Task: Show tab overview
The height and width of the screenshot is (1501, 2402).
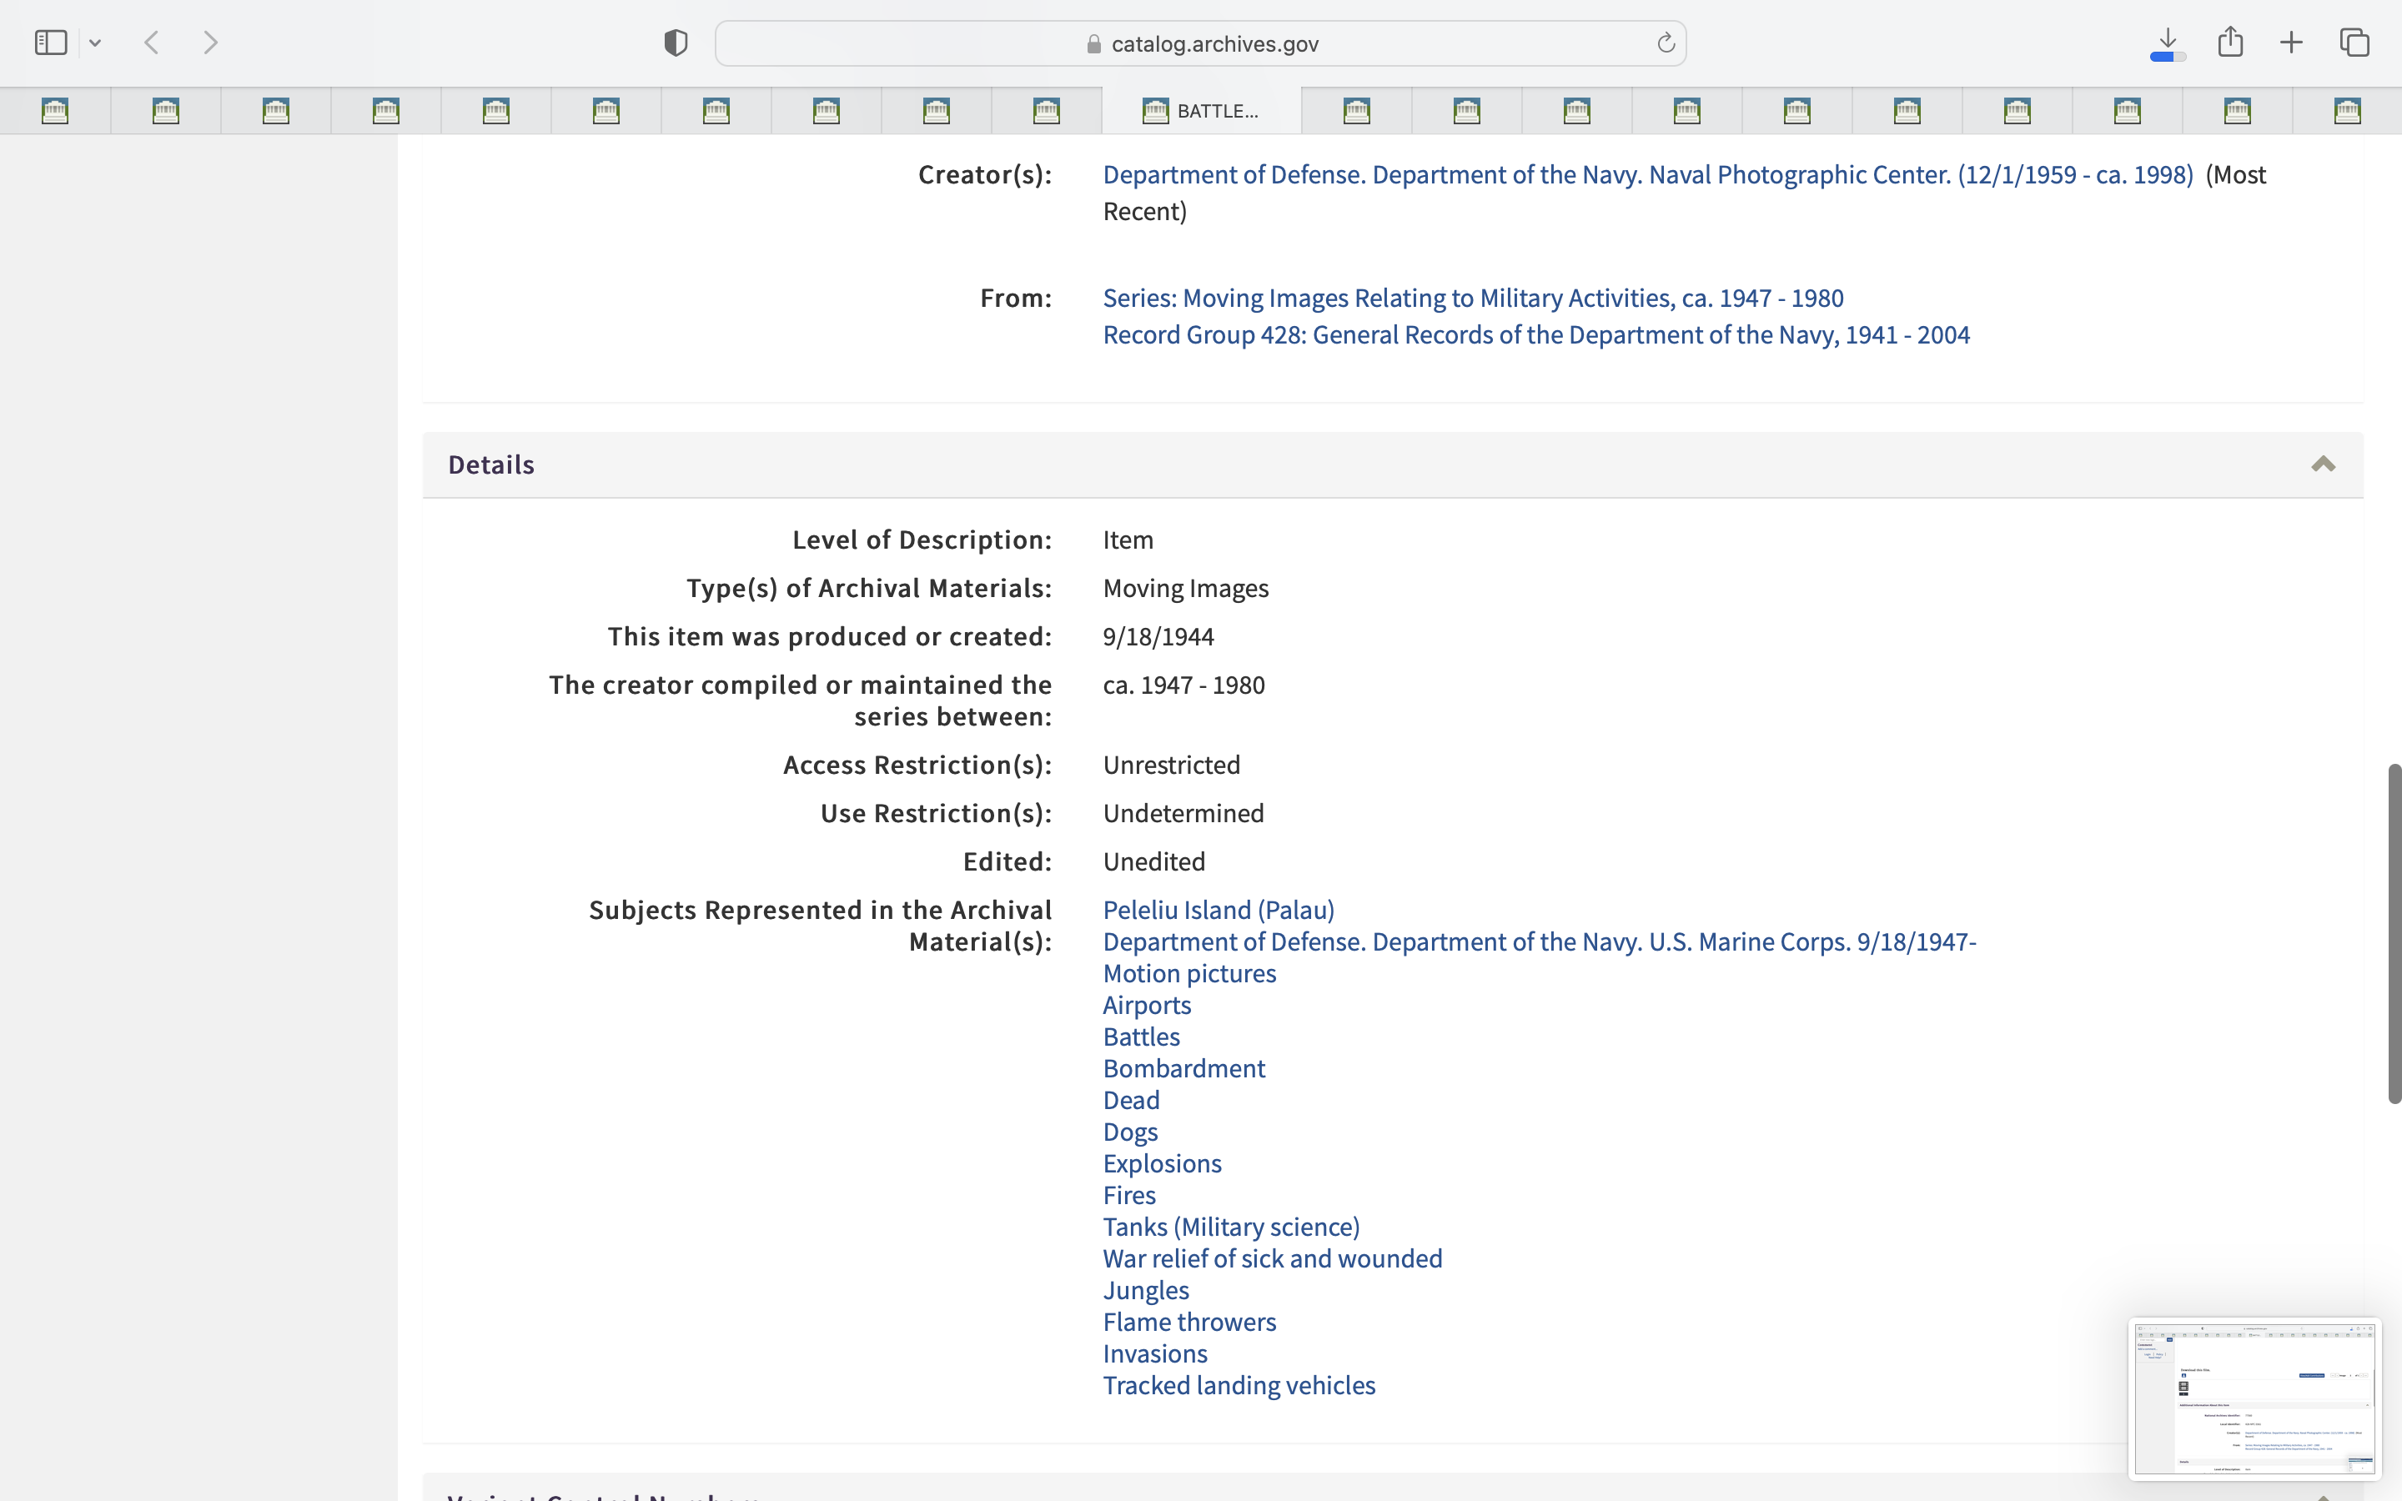Action: click(2354, 43)
